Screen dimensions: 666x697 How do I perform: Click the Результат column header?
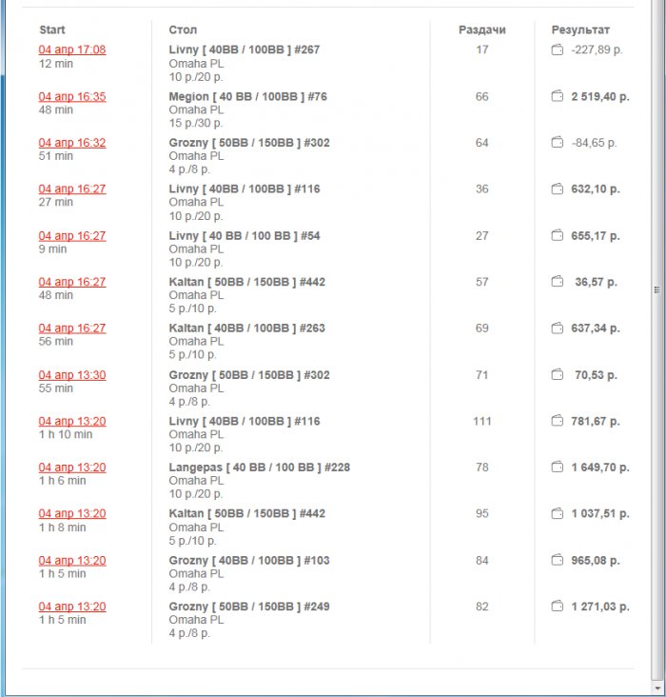[x=580, y=30]
